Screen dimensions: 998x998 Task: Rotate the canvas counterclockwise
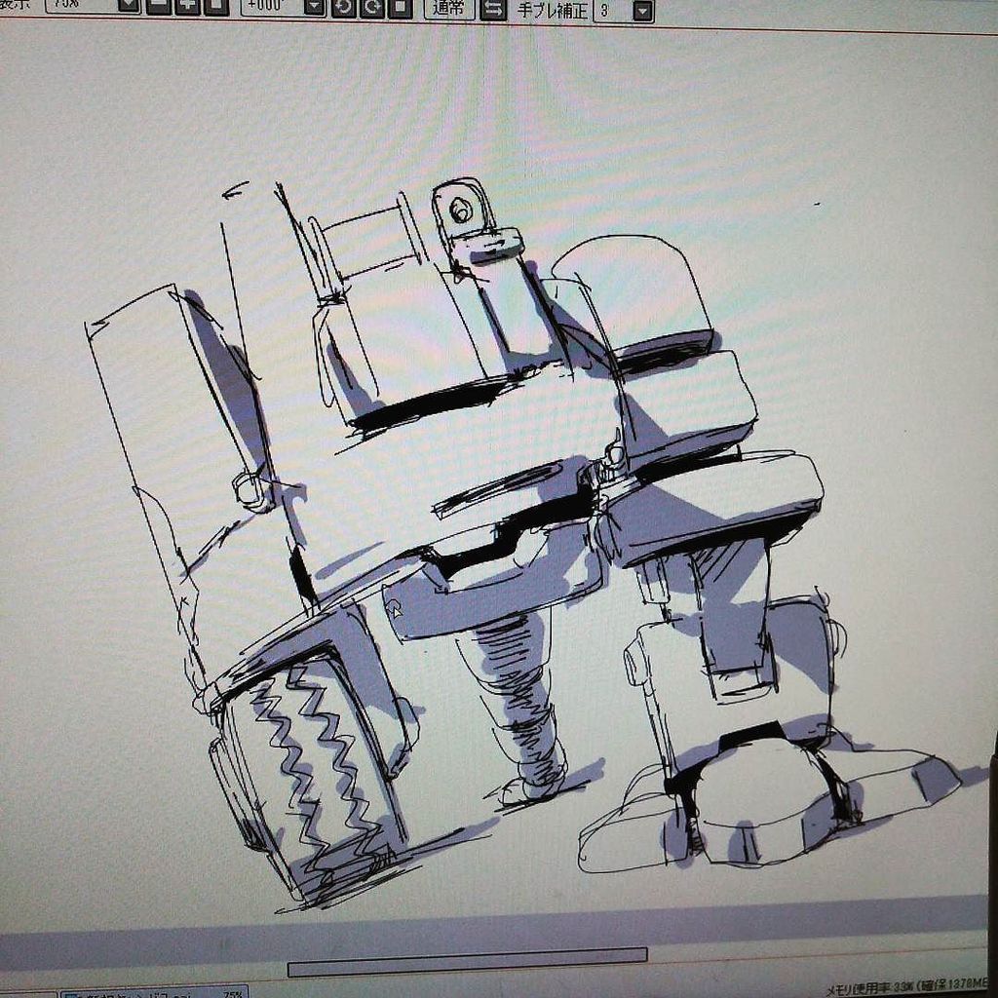coord(343,8)
